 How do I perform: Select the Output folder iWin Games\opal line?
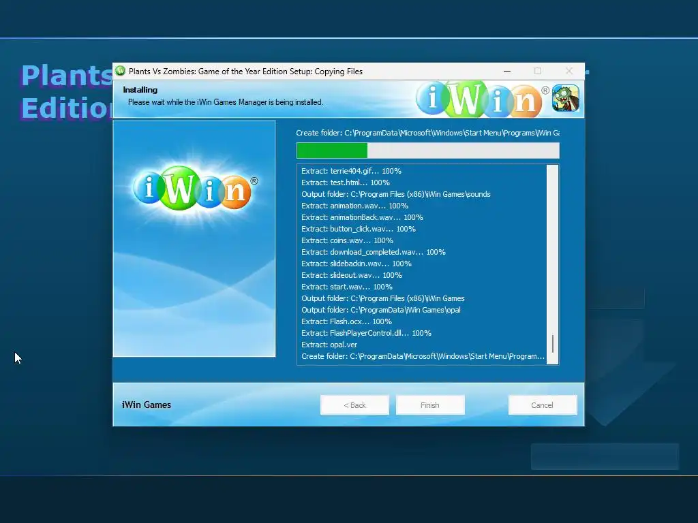click(x=381, y=310)
